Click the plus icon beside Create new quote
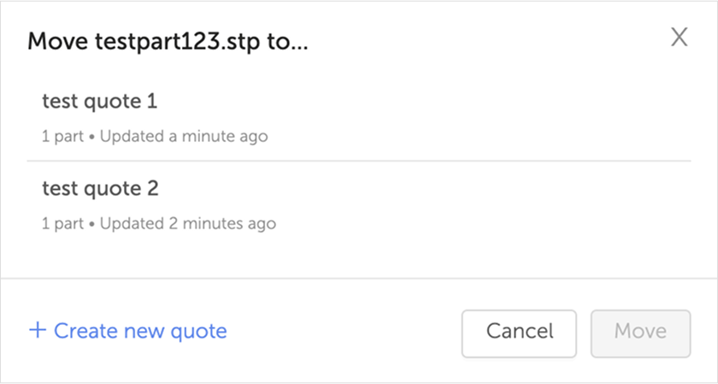The height and width of the screenshot is (384, 718). [x=37, y=330]
